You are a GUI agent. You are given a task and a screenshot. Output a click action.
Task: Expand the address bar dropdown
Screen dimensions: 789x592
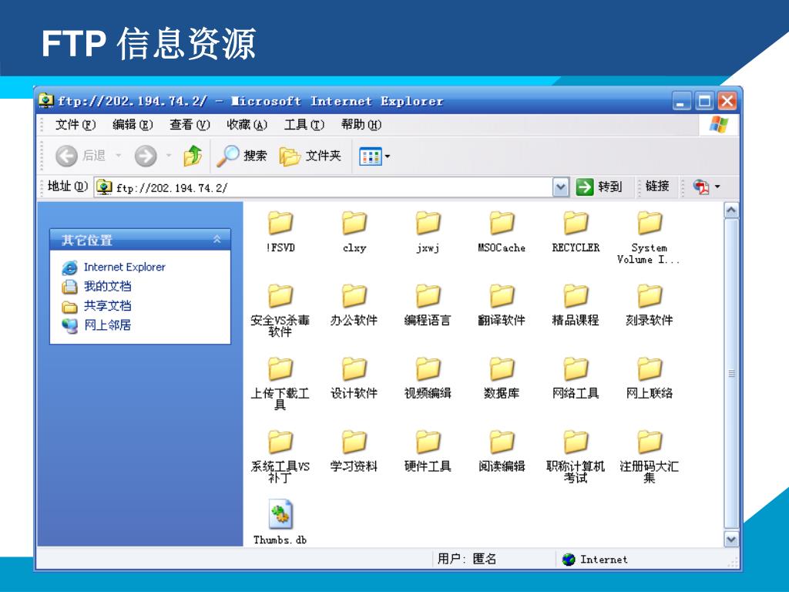[x=560, y=187]
